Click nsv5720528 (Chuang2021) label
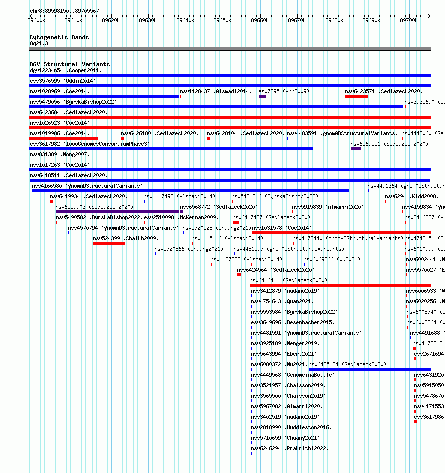445x473 pixels. [217, 228]
